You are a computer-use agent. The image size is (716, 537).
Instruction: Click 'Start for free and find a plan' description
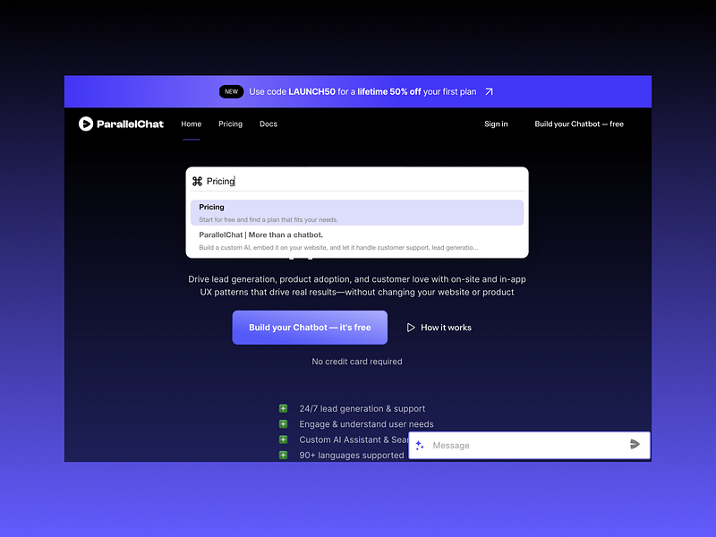[x=268, y=219]
